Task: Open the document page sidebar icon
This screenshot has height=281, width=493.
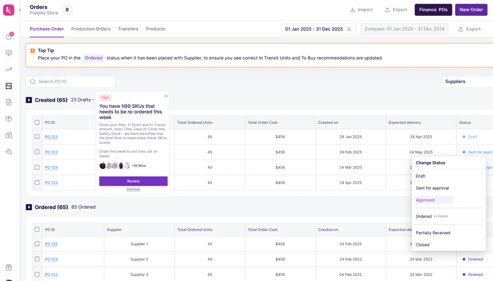Action: pos(9,102)
